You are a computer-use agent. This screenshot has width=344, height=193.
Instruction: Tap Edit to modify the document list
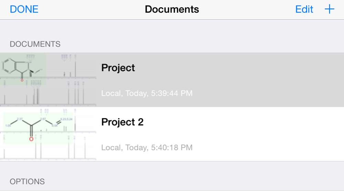coord(304,9)
